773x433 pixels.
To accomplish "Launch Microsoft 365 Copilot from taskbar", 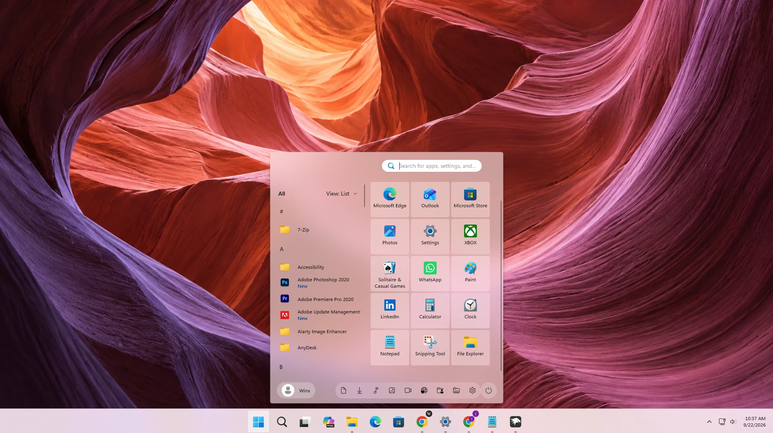I will tap(329, 422).
